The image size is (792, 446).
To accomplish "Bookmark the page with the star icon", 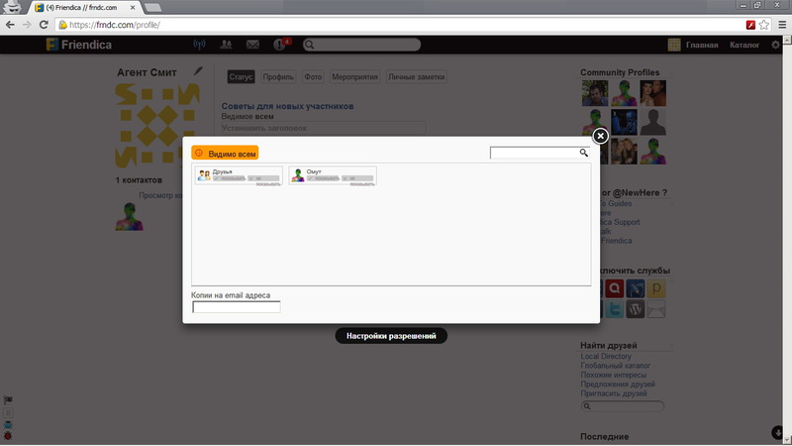I will click(764, 25).
